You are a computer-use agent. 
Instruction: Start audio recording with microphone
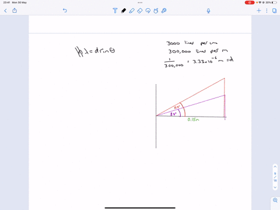pos(208,10)
